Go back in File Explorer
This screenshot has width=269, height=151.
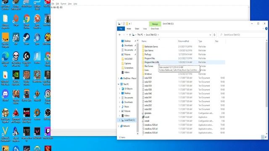click(x=120, y=35)
